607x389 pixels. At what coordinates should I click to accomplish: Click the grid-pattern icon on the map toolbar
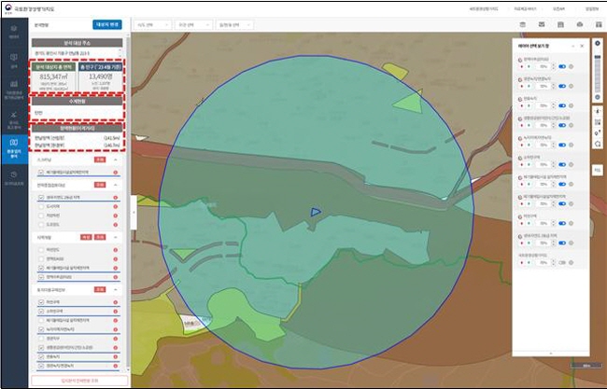[x=598, y=122]
